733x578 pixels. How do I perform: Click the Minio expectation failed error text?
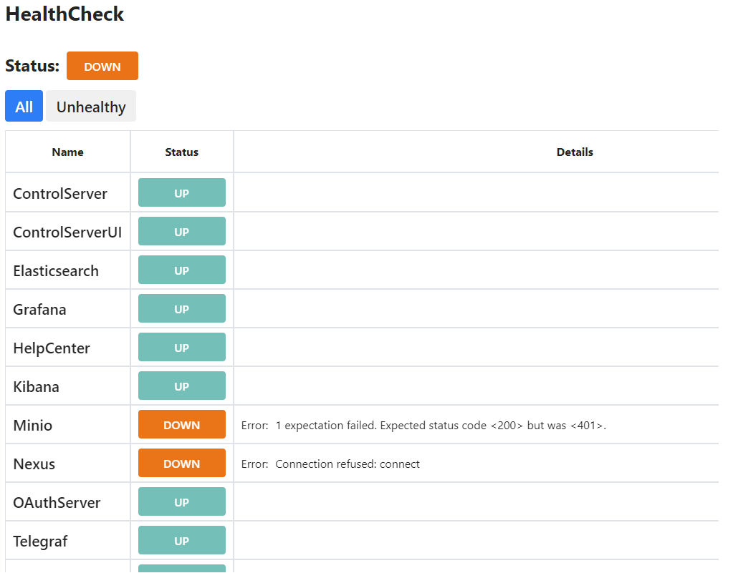[423, 426]
